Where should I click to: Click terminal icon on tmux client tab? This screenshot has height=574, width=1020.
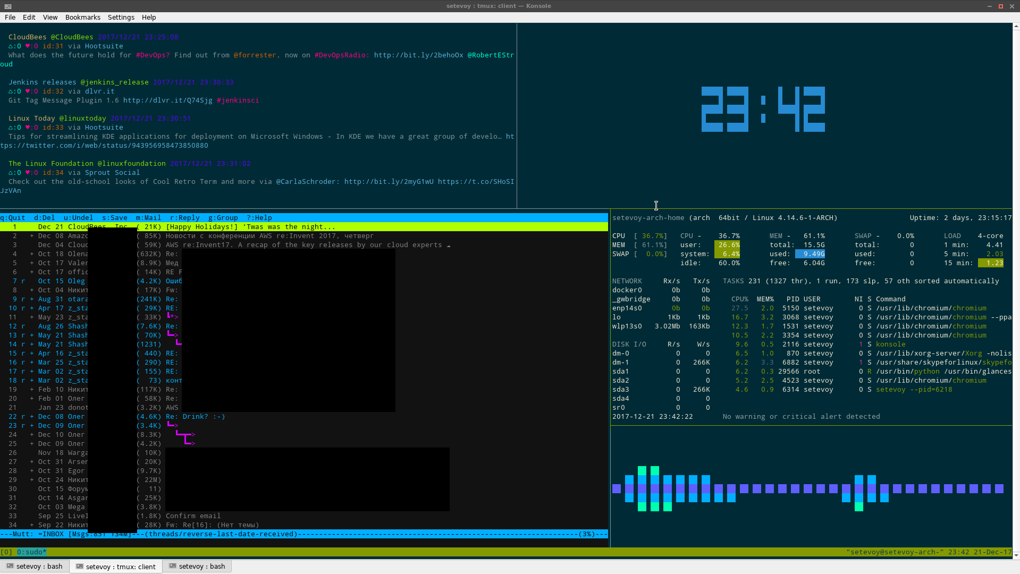pyautogui.click(x=80, y=566)
